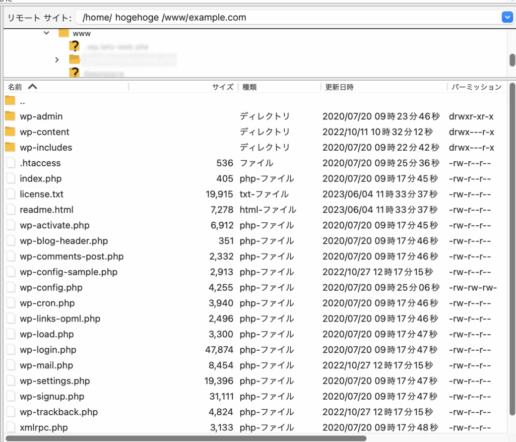Click the wp-blog-header.php file icon

(x=11, y=240)
